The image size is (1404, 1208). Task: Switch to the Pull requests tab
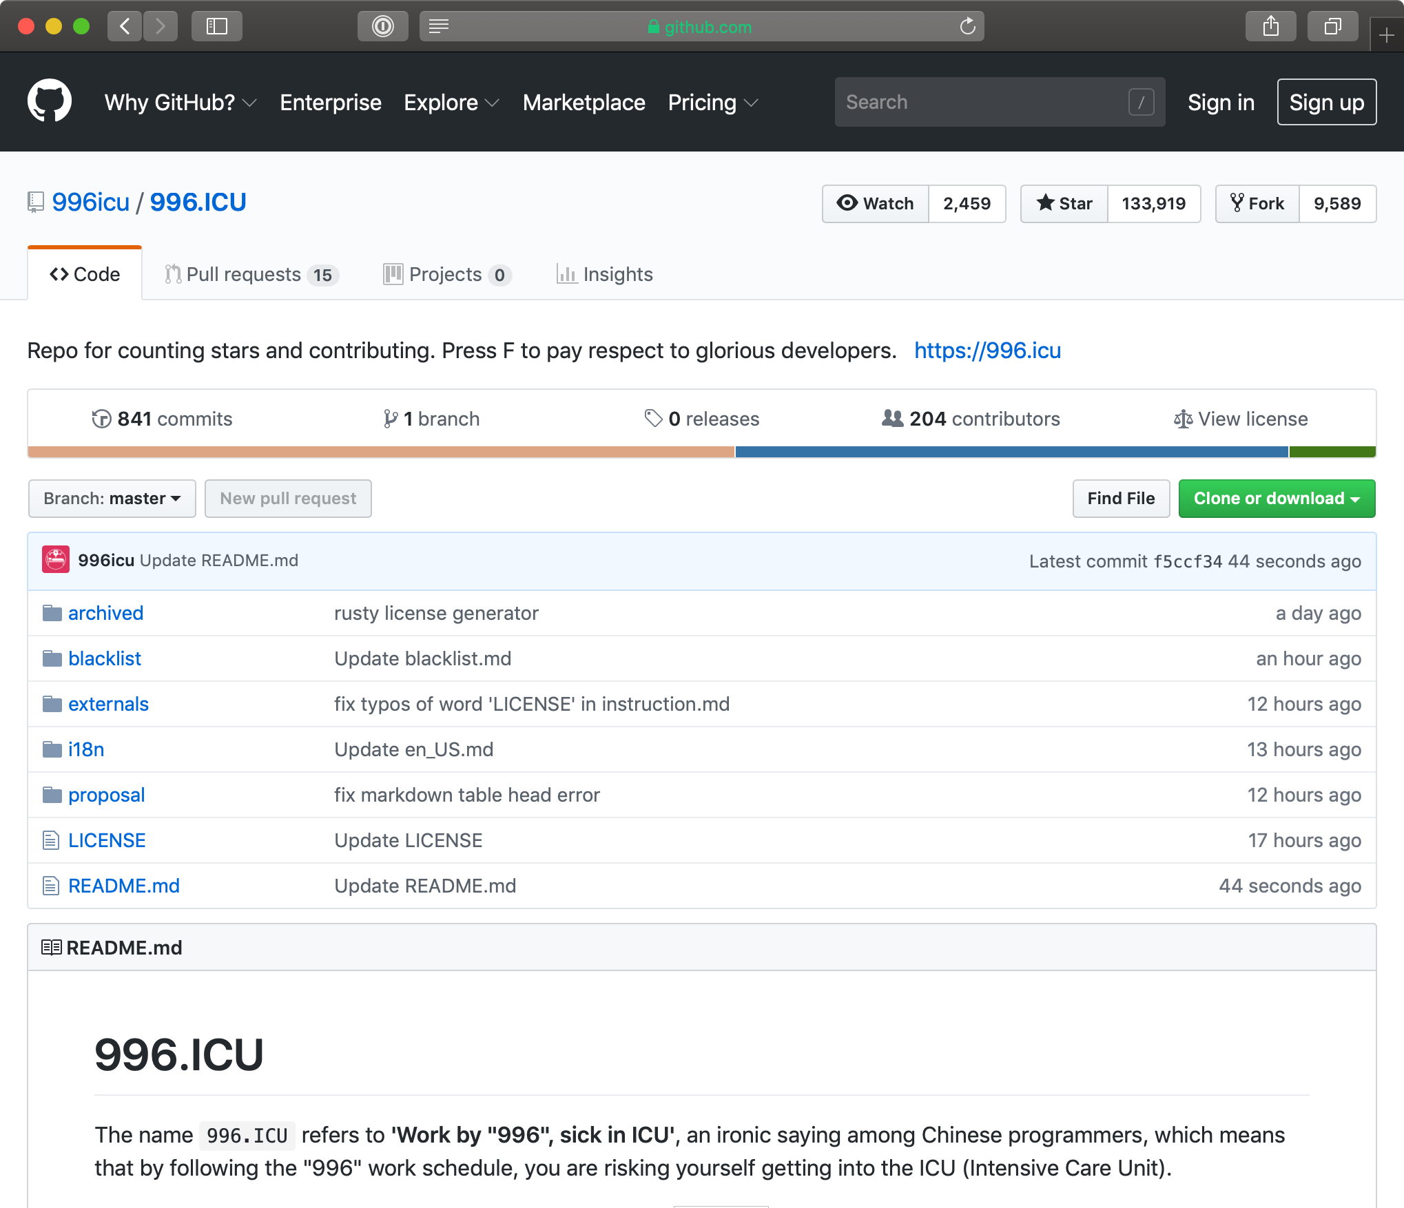(x=252, y=274)
